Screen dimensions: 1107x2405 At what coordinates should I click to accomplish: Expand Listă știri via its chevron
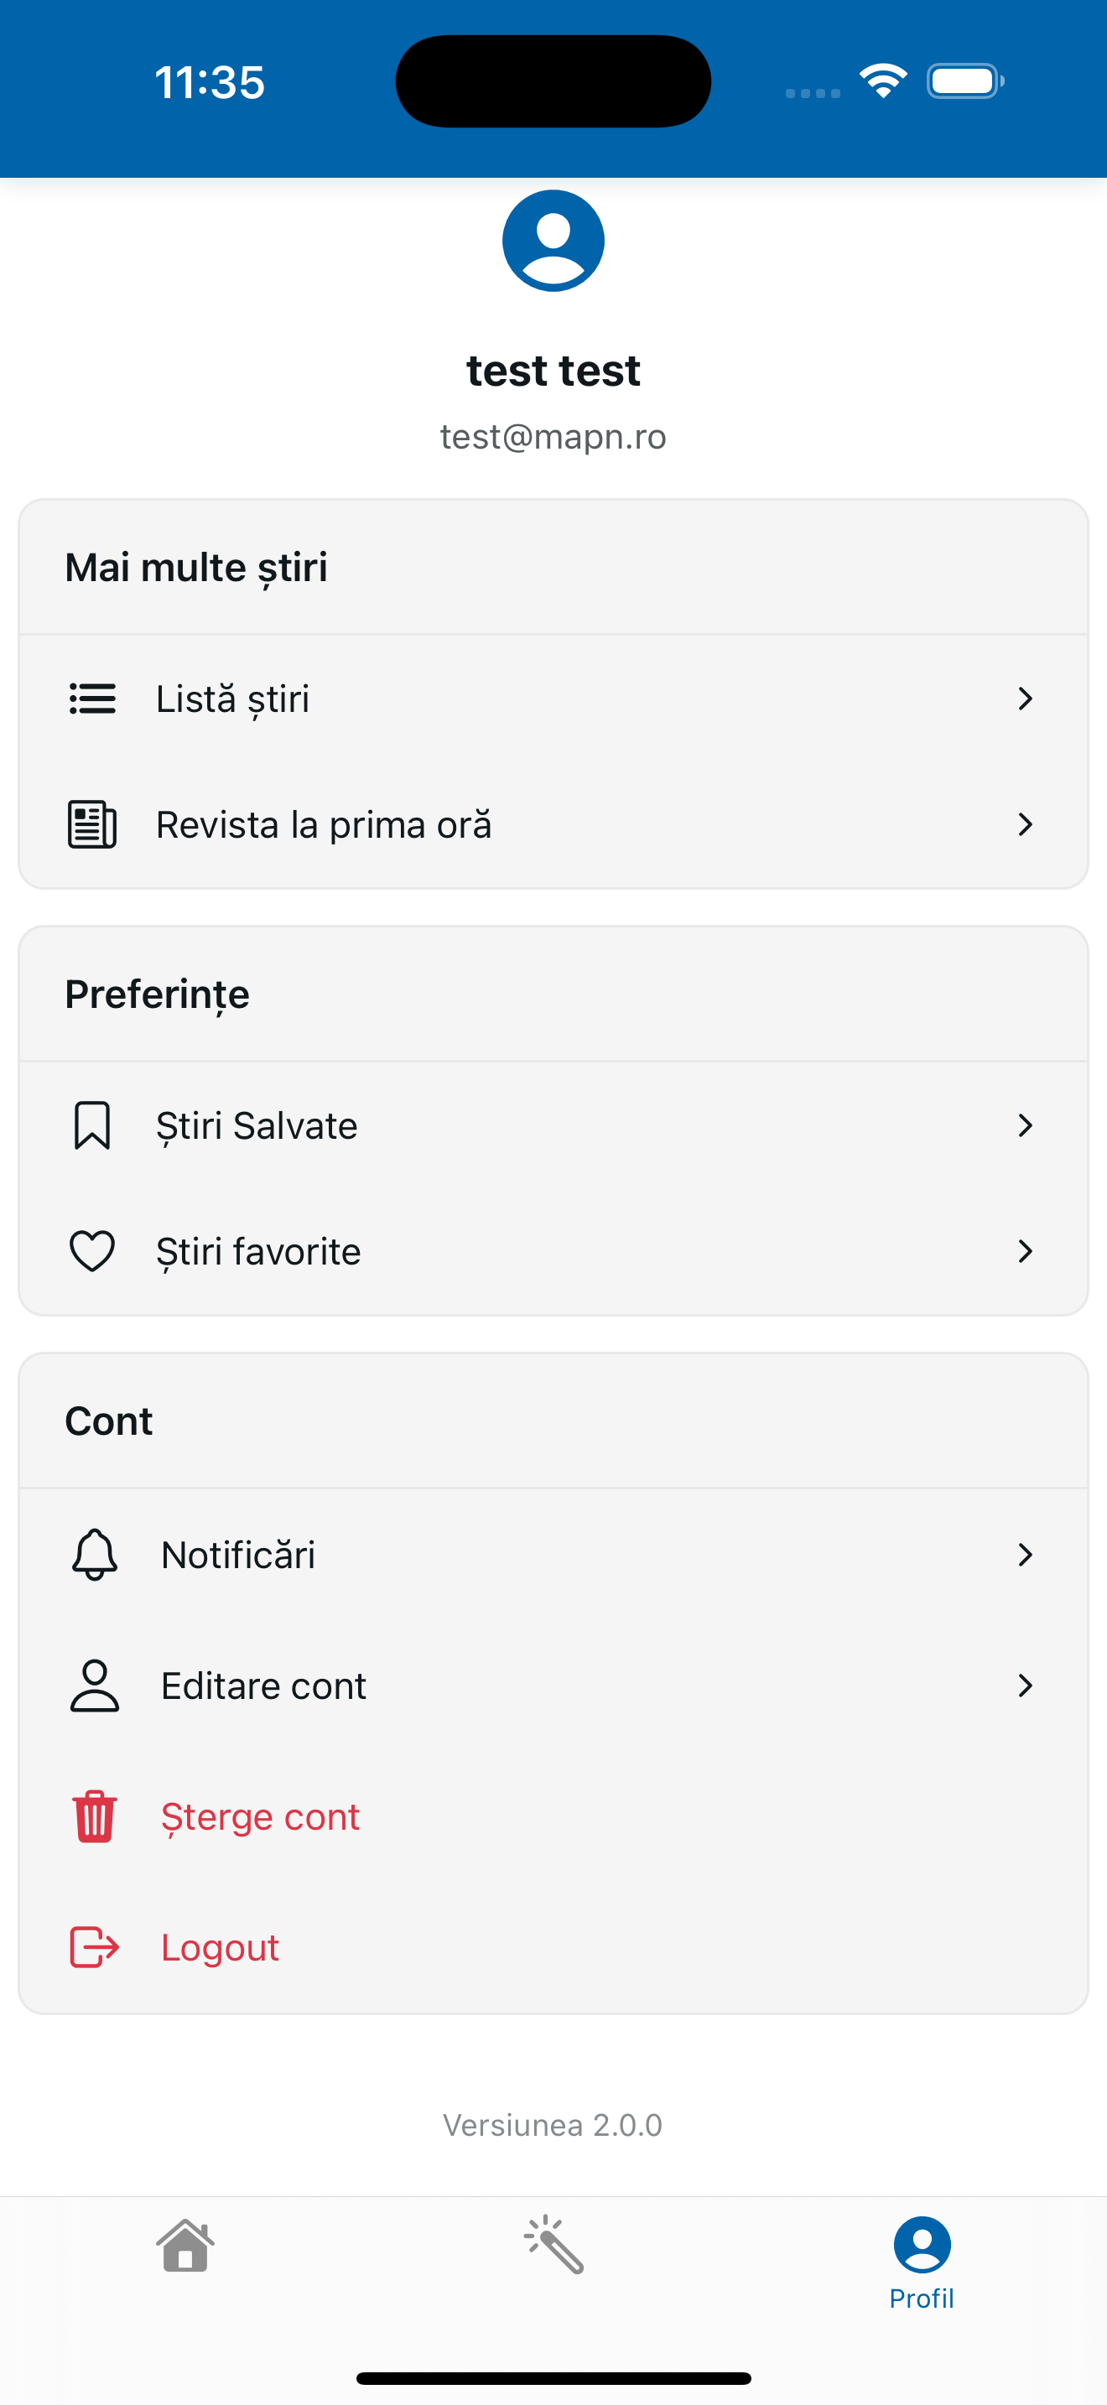(1025, 699)
